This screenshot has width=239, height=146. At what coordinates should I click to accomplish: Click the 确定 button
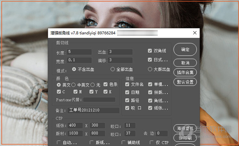pos(185,49)
